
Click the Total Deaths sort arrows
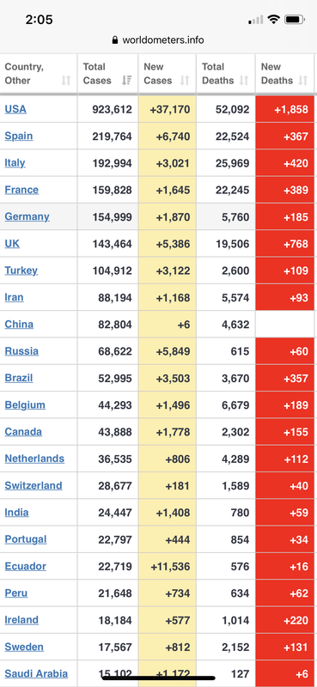point(244,81)
